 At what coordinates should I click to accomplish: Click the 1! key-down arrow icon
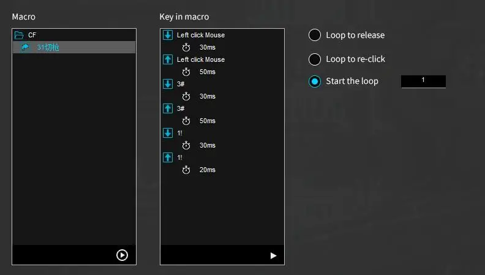(168, 133)
